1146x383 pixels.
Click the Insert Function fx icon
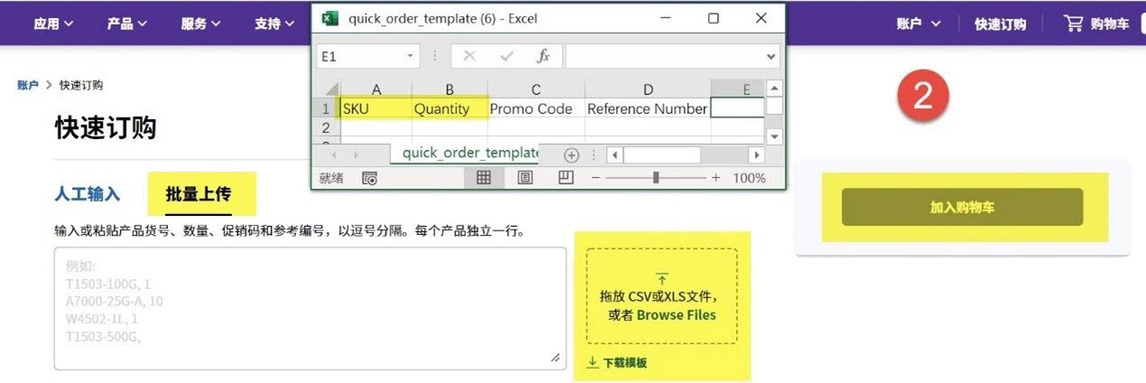[543, 56]
